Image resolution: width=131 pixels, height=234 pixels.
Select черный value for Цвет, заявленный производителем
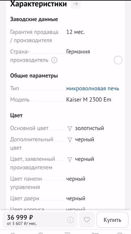point(84,159)
